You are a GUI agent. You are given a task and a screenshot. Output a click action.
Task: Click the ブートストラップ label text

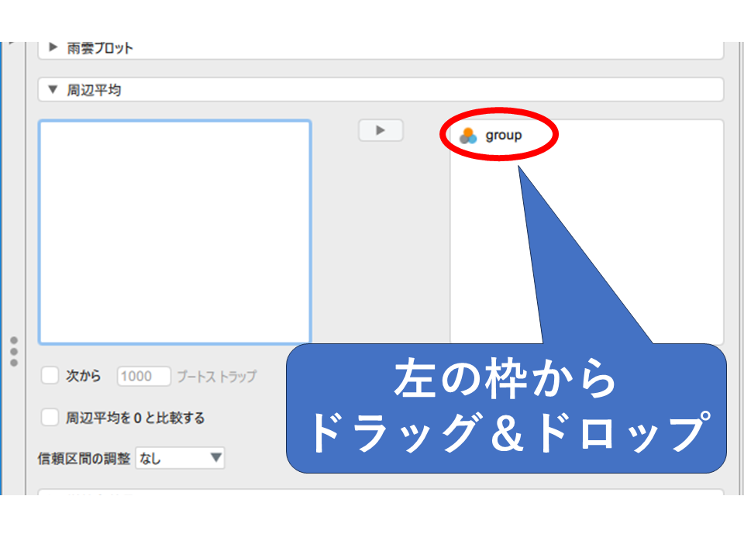point(216,377)
